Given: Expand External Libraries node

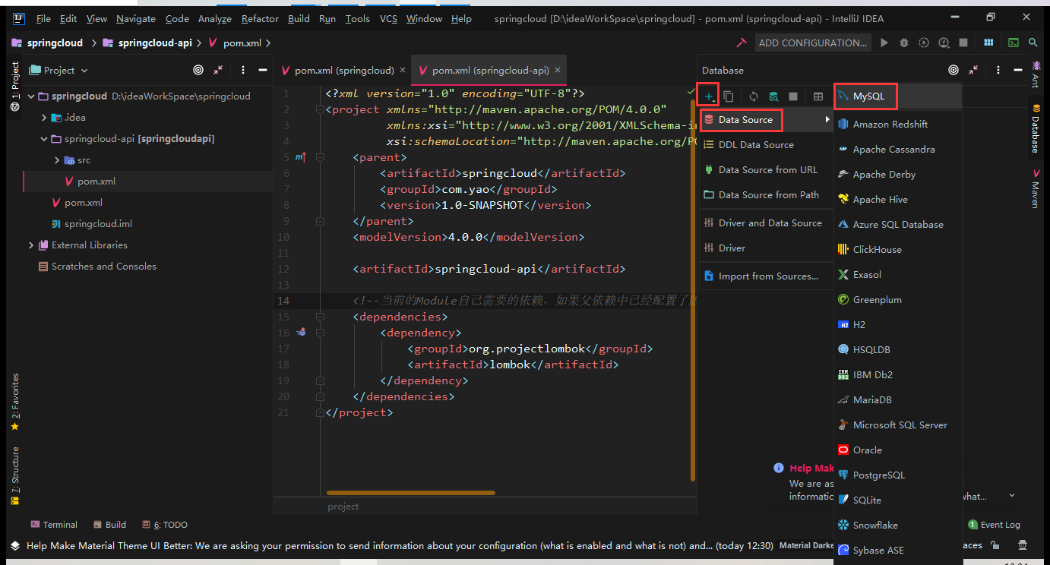Looking at the screenshot, I should tap(30, 245).
